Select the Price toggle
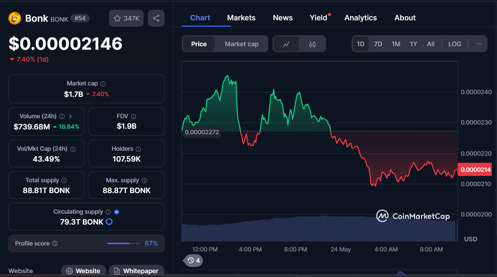Screen dimensions: 497x277 (x=199, y=44)
